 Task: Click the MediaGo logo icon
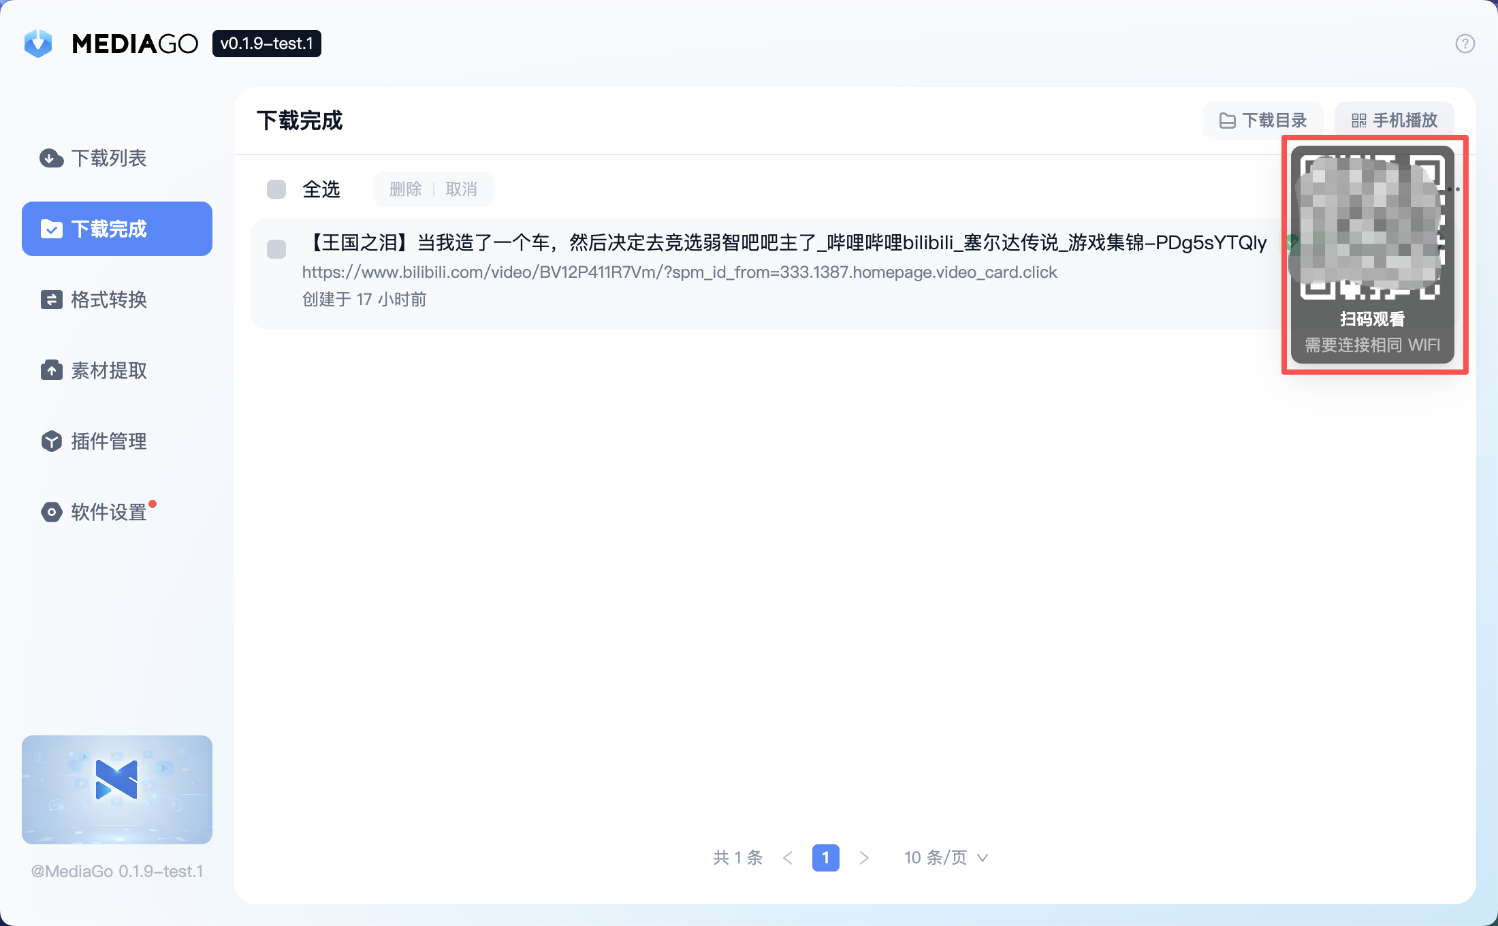pos(38,43)
